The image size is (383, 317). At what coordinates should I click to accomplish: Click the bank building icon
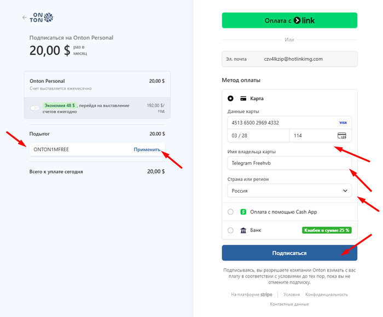coord(243,230)
